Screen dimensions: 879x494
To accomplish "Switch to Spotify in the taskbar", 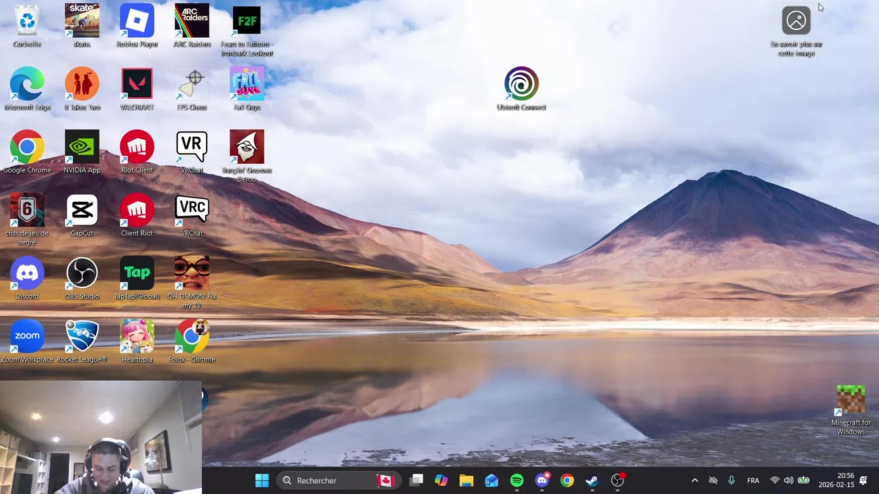I will (x=516, y=480).
